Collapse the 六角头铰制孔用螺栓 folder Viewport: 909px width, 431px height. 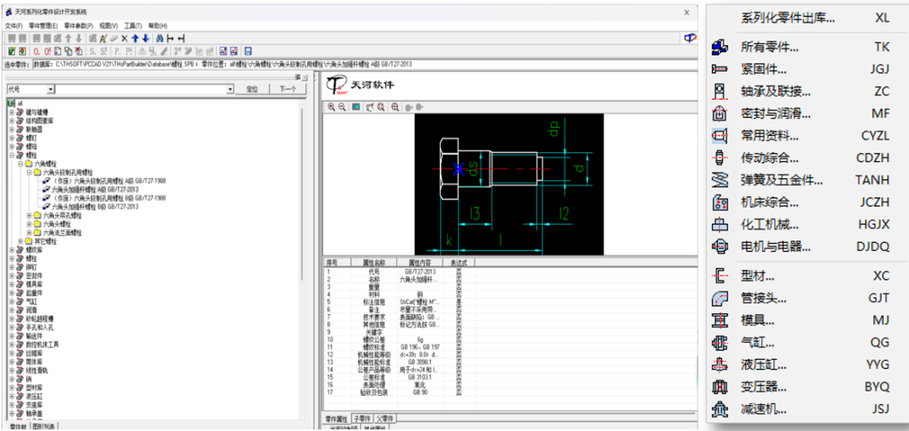click(29, 172)
